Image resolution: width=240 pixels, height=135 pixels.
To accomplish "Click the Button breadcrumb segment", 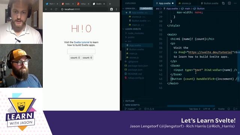I will coord(199,9).
